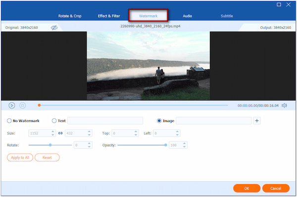Decrease the Top position value
The width and height of the screenshot is (297, 197).
(136, 135)
